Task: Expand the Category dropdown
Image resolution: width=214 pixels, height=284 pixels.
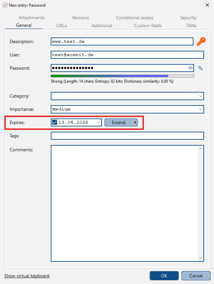Action: click(201, 96)
